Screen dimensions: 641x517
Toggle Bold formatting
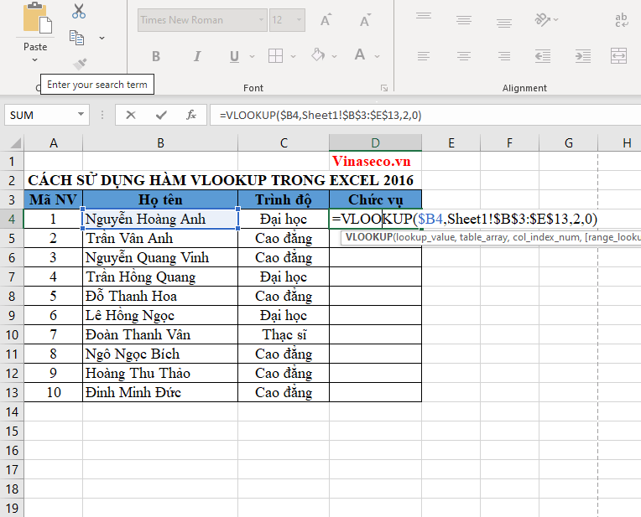click(156, 56)
